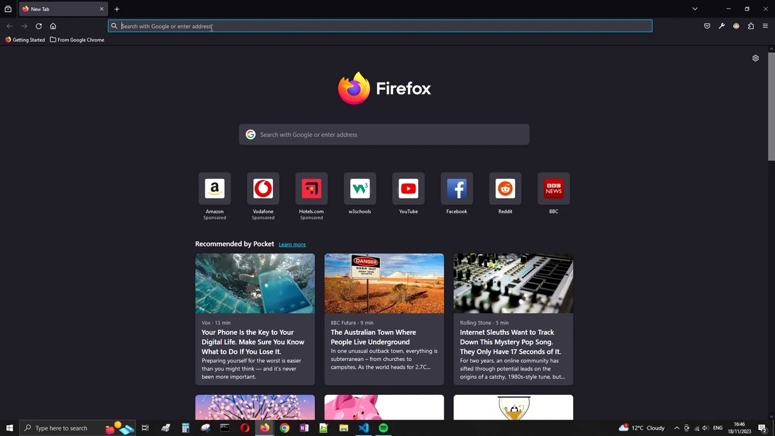Open the underwater phone article thumbnail

click(x=255, y=283)
